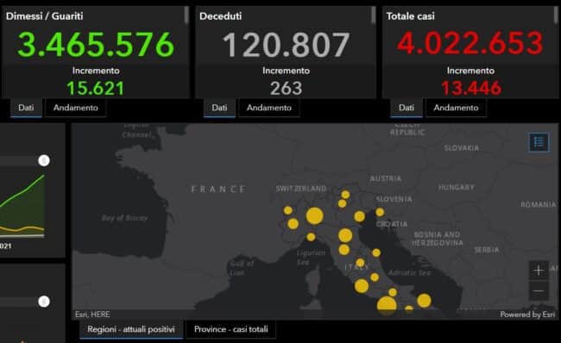Click the deaths total 120.807
Image resolution: width=561 pixels, height=343 pixels.
coord(286,45)
